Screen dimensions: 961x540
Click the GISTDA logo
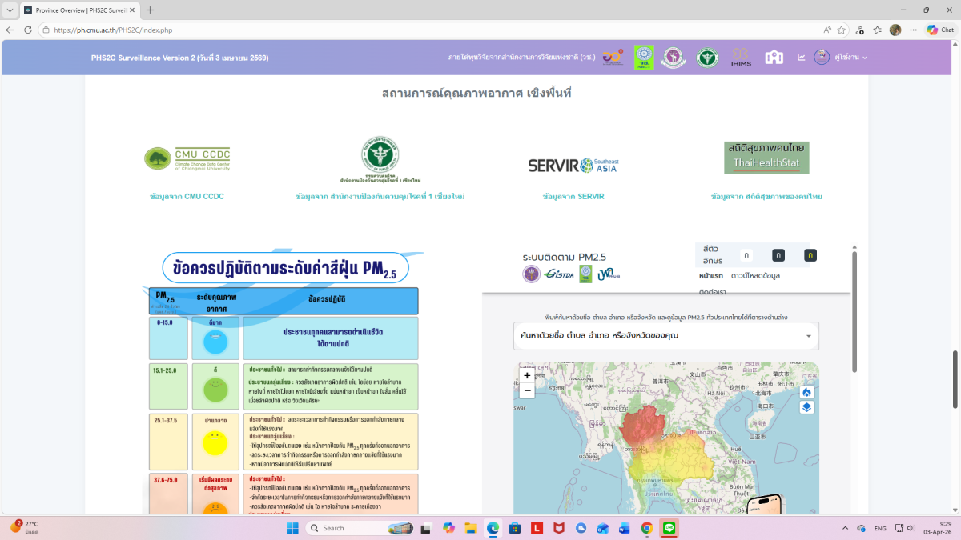coord(557,274)
